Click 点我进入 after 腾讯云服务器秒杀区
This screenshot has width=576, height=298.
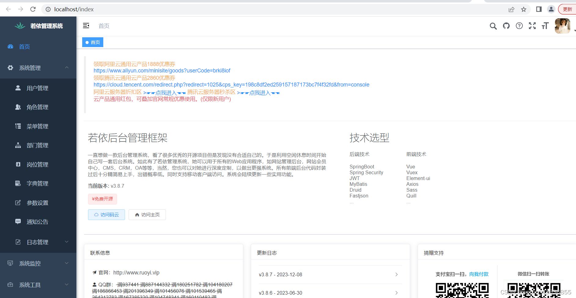[x=258, y=93]
